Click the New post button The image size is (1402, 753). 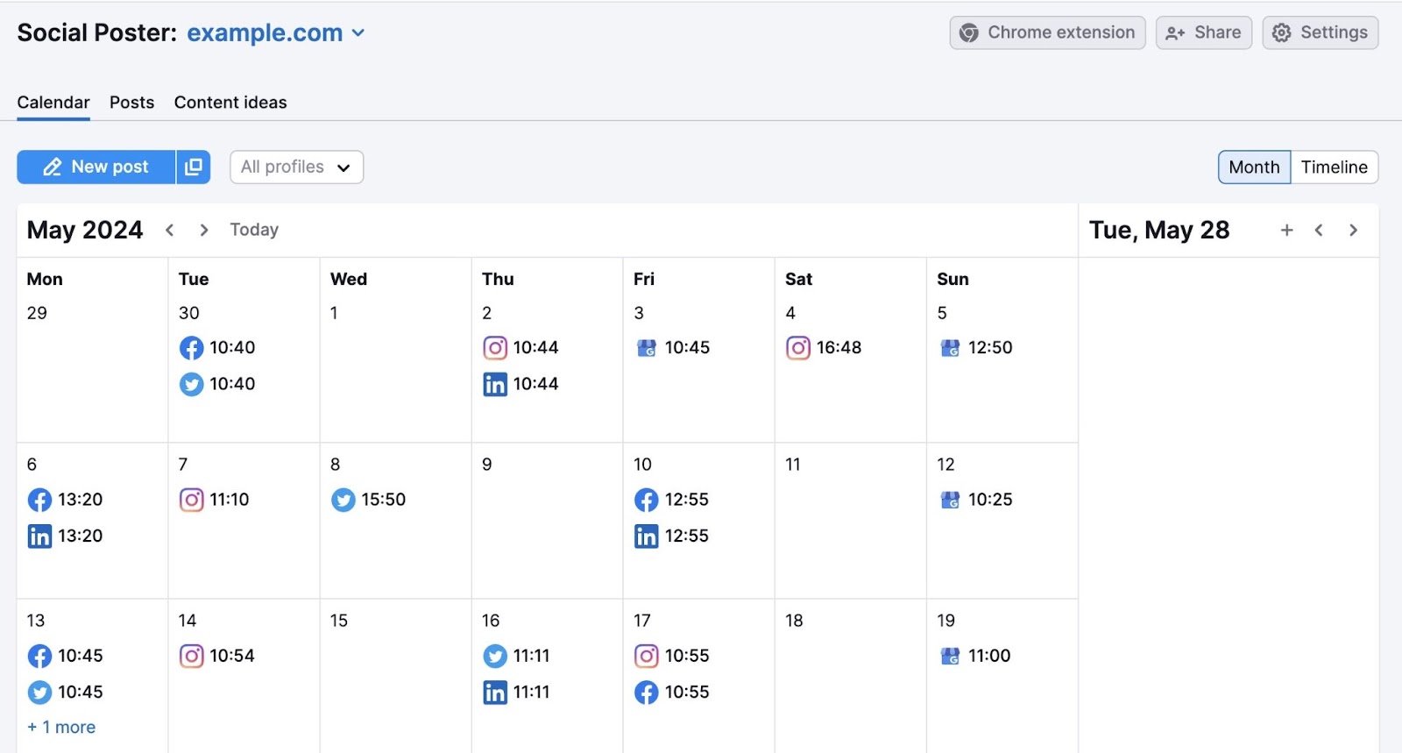96,167
